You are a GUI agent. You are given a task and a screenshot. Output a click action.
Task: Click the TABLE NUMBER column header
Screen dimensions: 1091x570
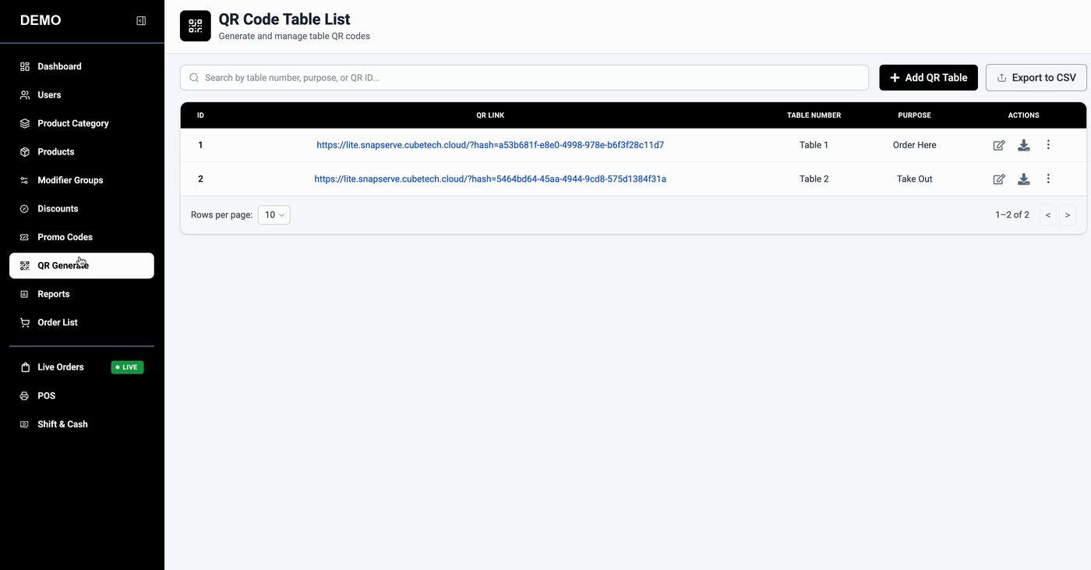pos(814,115)
